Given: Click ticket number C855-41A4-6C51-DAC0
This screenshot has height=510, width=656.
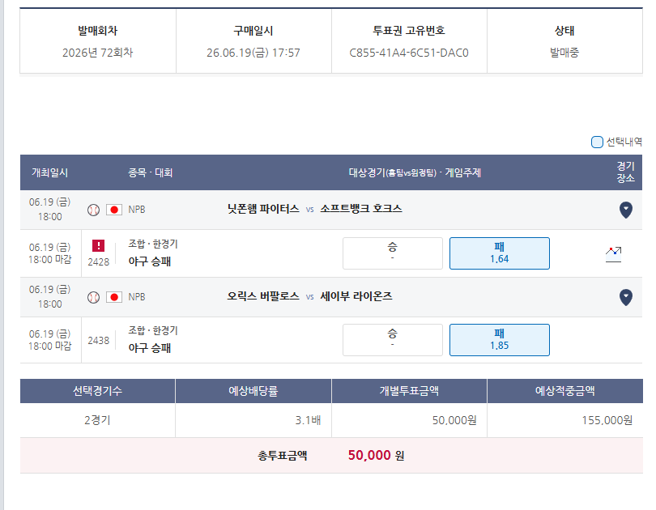Looking at the screenshot, I should click(409, 53).
